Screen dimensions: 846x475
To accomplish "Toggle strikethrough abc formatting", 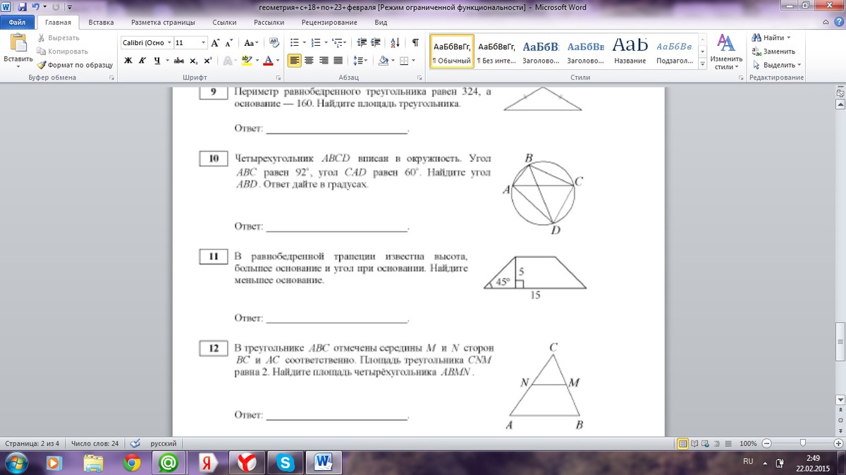I will coord(179,61).
